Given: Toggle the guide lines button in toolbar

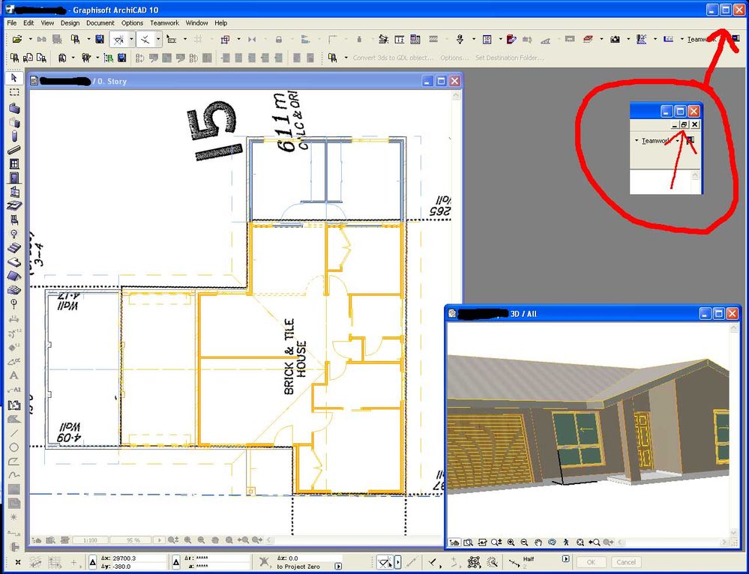Looking at the screenshot, I should pyautogui.click(x=118, y=40).
